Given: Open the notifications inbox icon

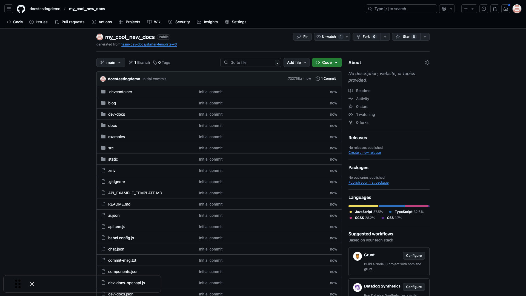Looking at the screenshot, I should coord(505,9).
